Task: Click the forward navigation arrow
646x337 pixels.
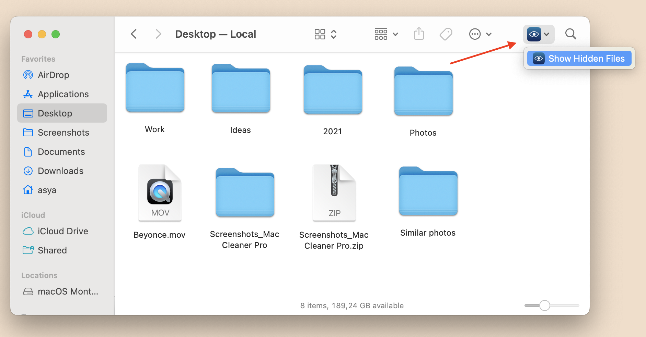Action: (158, 34)
